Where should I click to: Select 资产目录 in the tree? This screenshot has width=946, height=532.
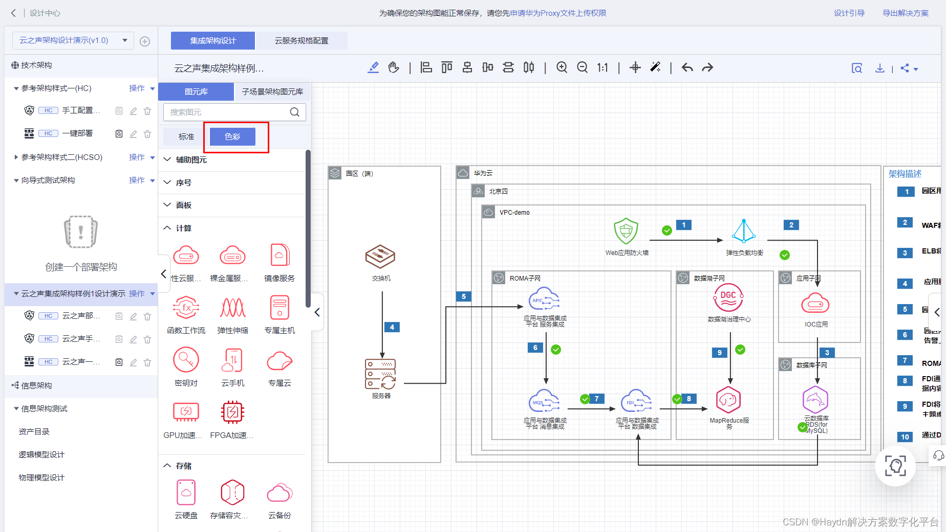coord(34,432)
